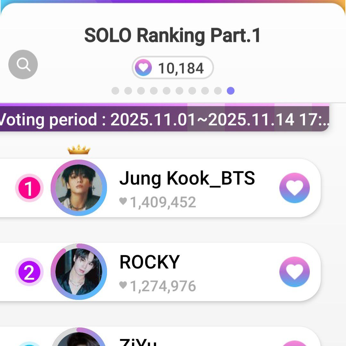
Task: Click ROCKY's 1,274,976 vote count
Action: coord(162,286)
